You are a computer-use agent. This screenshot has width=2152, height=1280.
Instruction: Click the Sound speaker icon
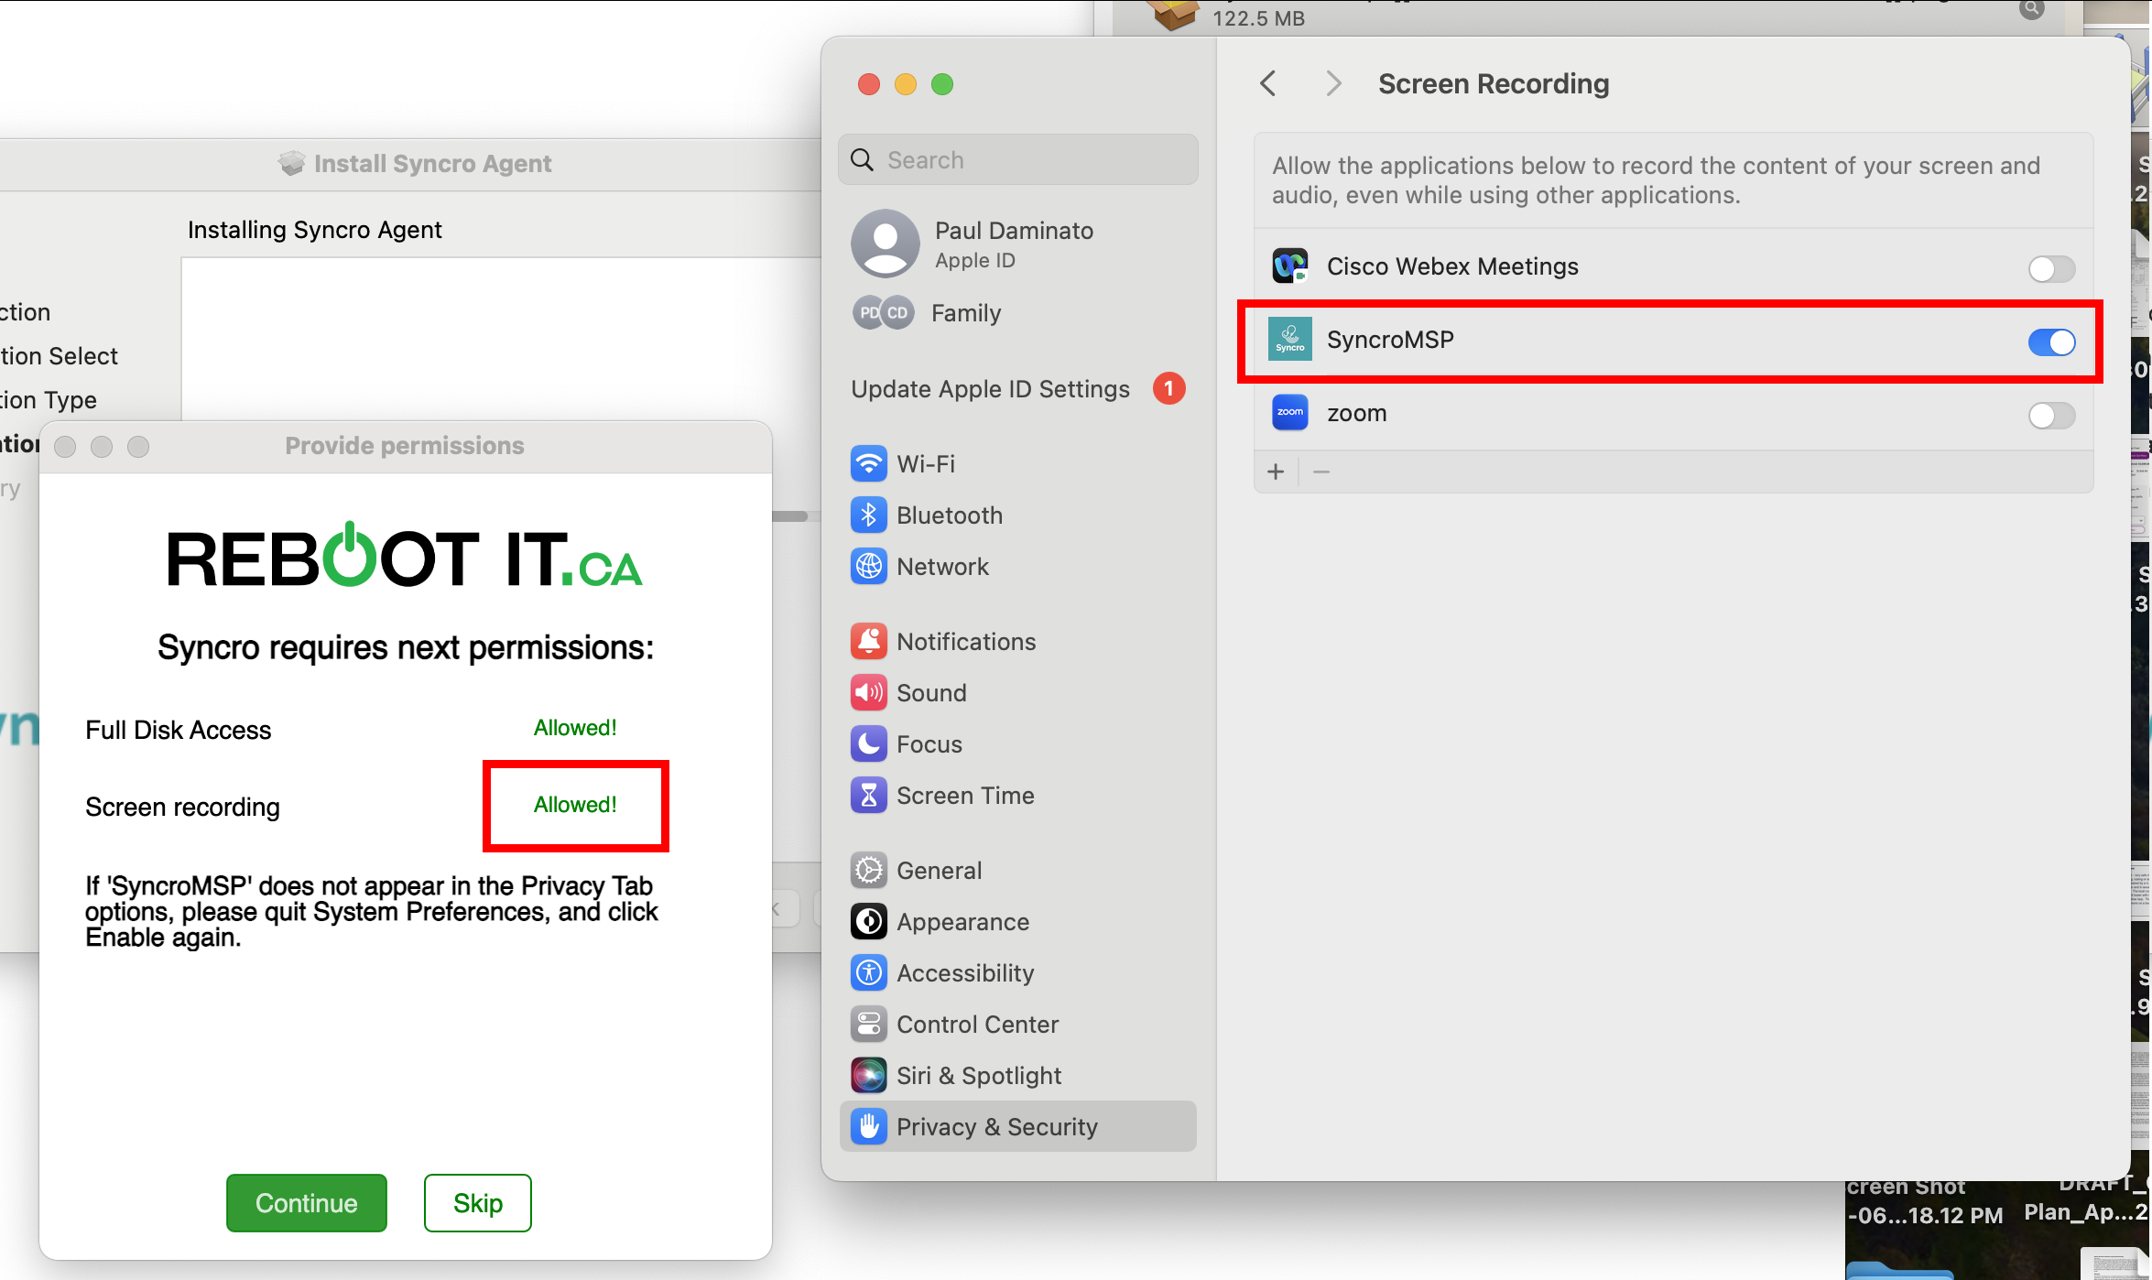click(x=868, y=693)
